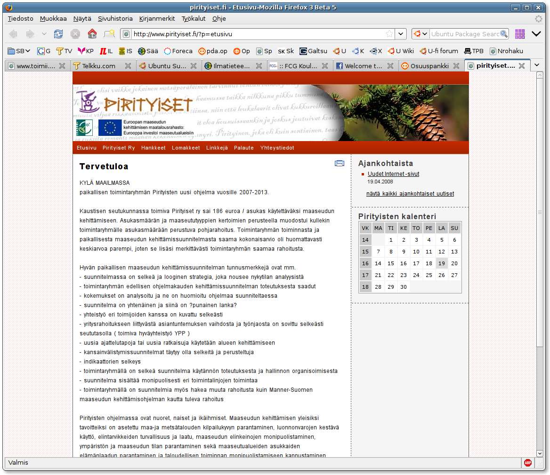Open the U-fi forum bookmark
550x475 pixels.
(x=439, y=51)
